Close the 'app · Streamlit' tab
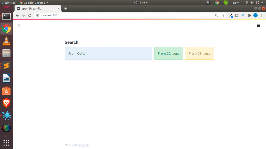 click(58, 9)
